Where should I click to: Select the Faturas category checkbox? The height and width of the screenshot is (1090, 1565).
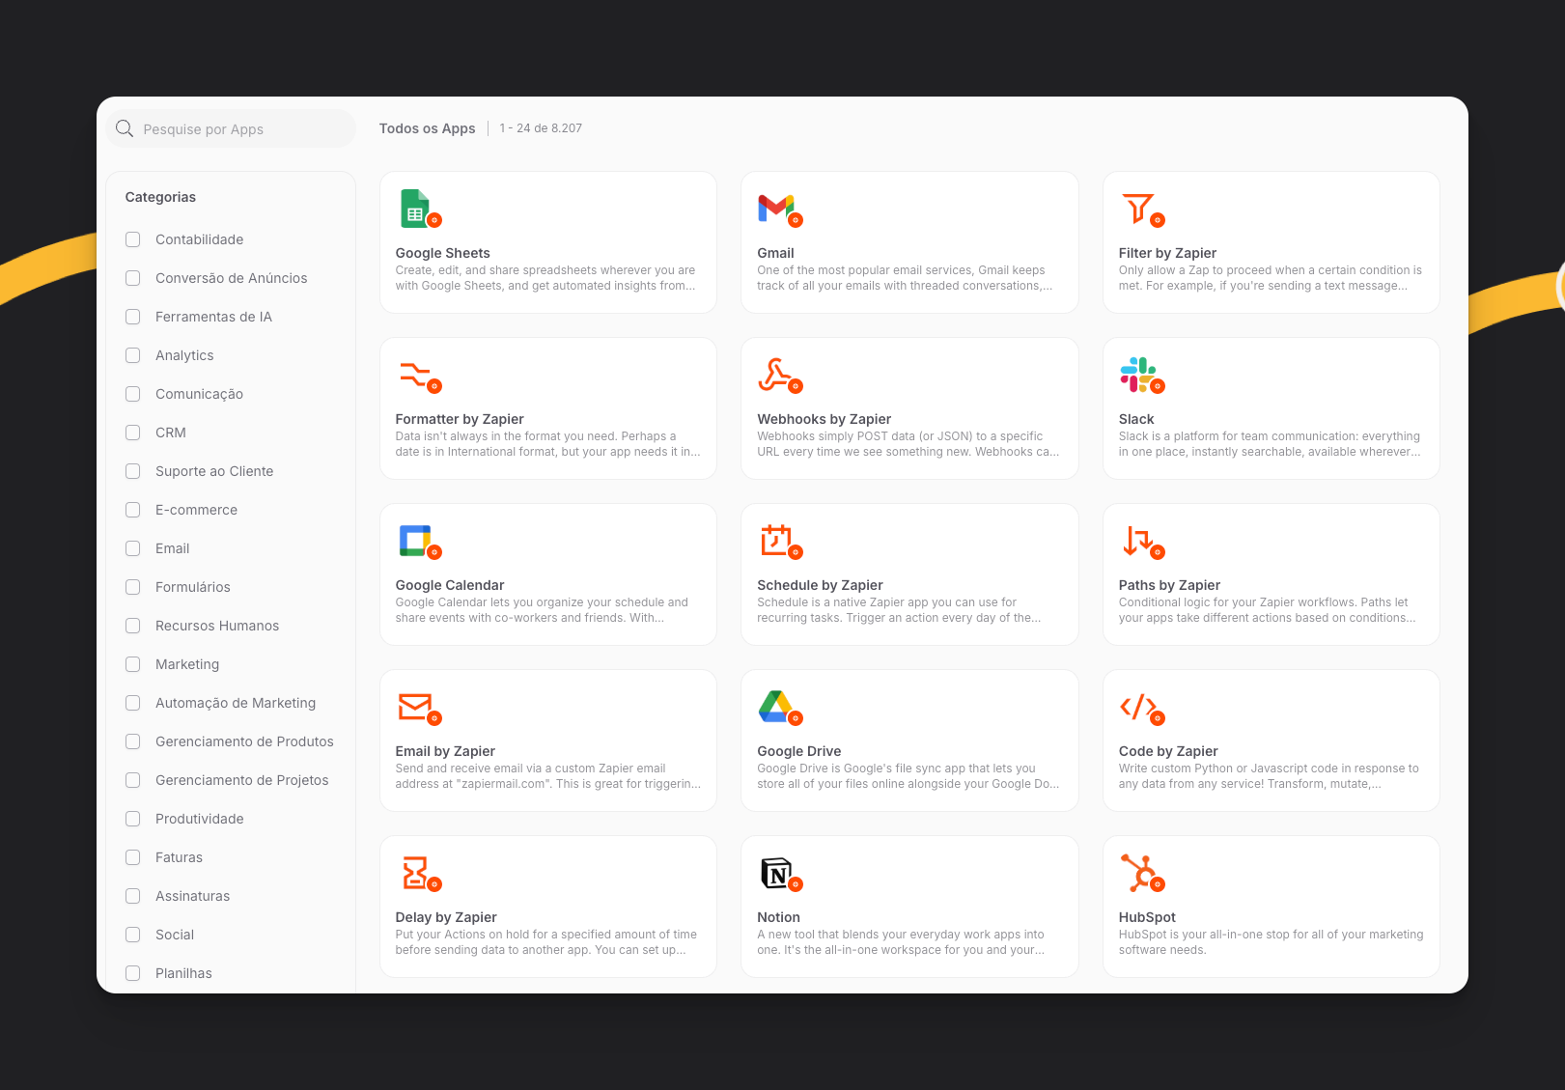[x=133, y=857]
